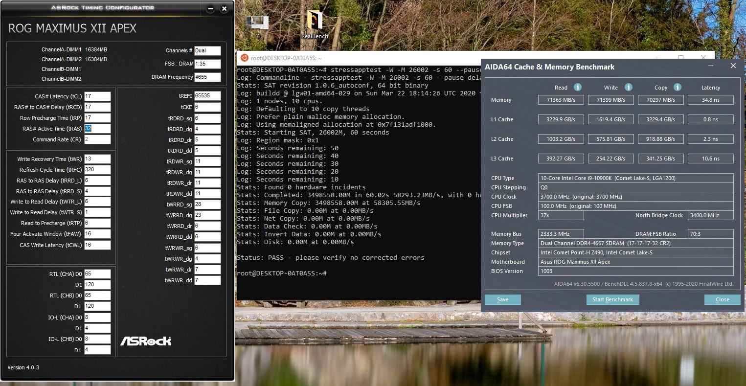Click the Channels # field showing Dual

207,50
